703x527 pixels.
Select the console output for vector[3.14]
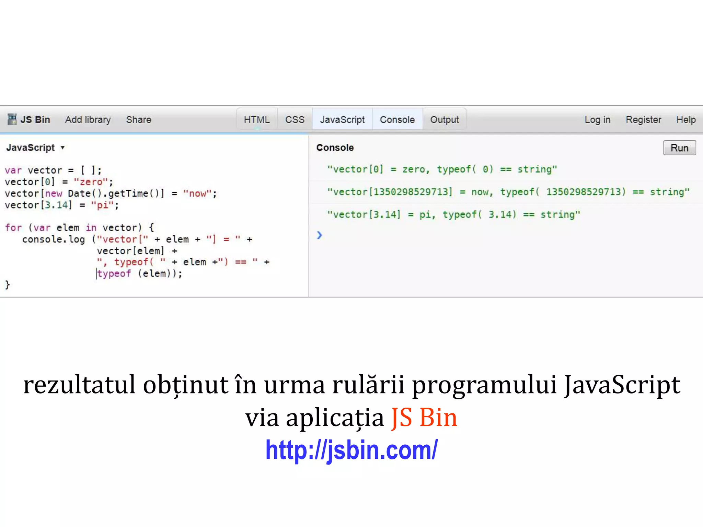[x=454, y=214]
